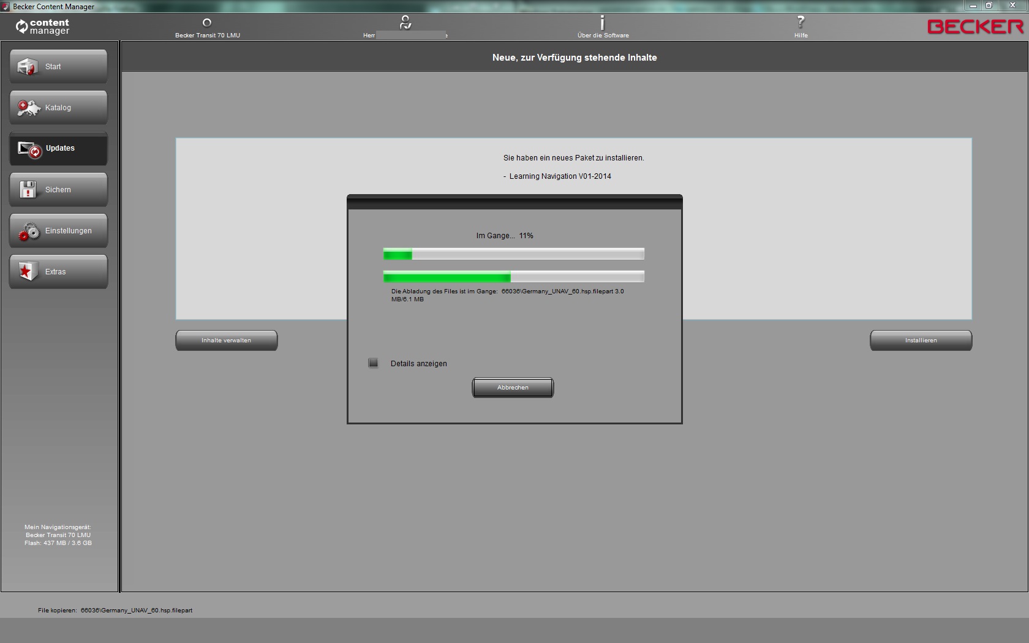Click the Becker Transit 70 LMU device icon
This screenshot has height=643, width=1029.
tap(207, 23)
